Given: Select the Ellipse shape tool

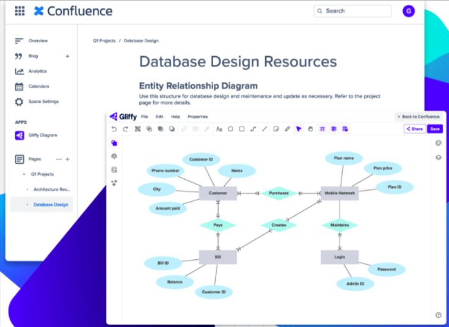Looking at the screenshot, I should [x=230, y=129].
